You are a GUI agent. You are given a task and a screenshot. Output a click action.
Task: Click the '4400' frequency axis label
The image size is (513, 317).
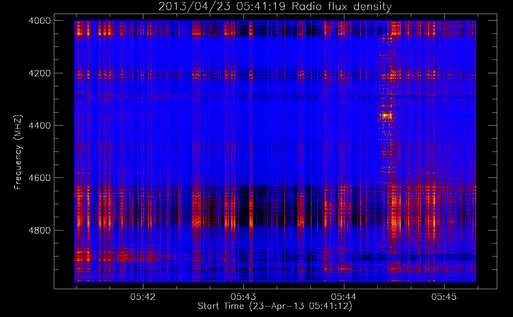40,126
